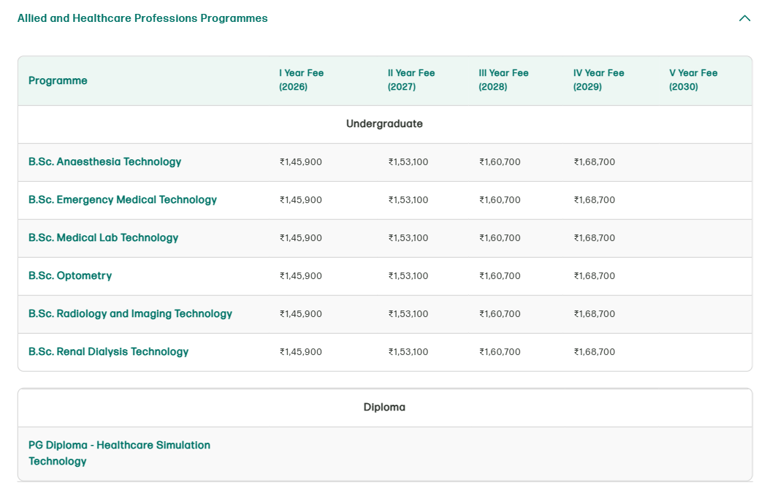The height and width of the screenshot is (488, 775).
Task: Click the IV Year Fee (2029) header
Action: pyautogui.click(x=598, y=79)
